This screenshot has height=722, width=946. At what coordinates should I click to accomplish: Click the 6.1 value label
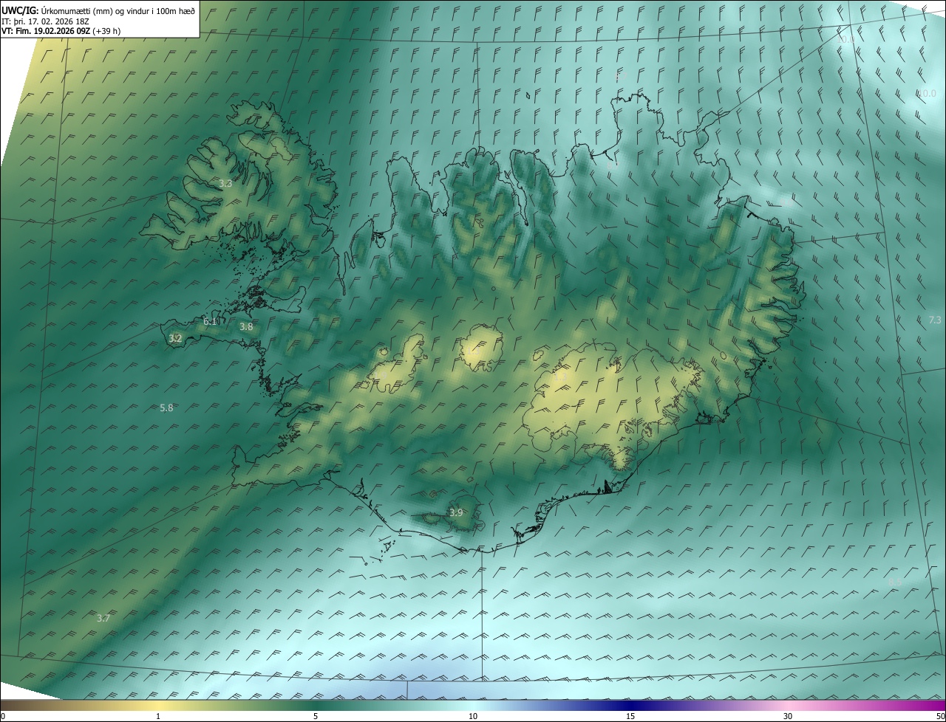point(211,321)
